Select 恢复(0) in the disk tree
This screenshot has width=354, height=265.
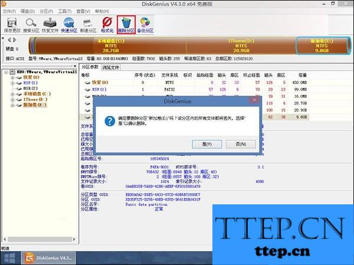pyautogui.click(x=31, y=77)
